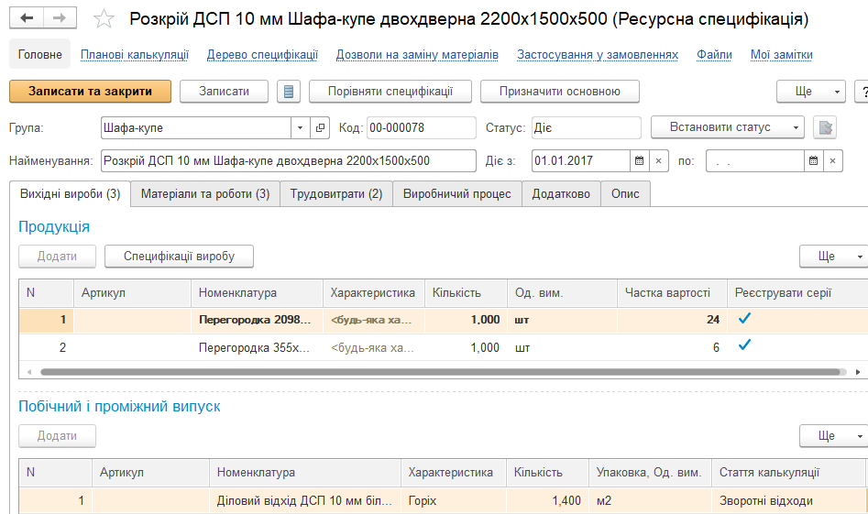Open calendar picker for Діє з date
868x514 pixels.
click(x=639, y=161)
